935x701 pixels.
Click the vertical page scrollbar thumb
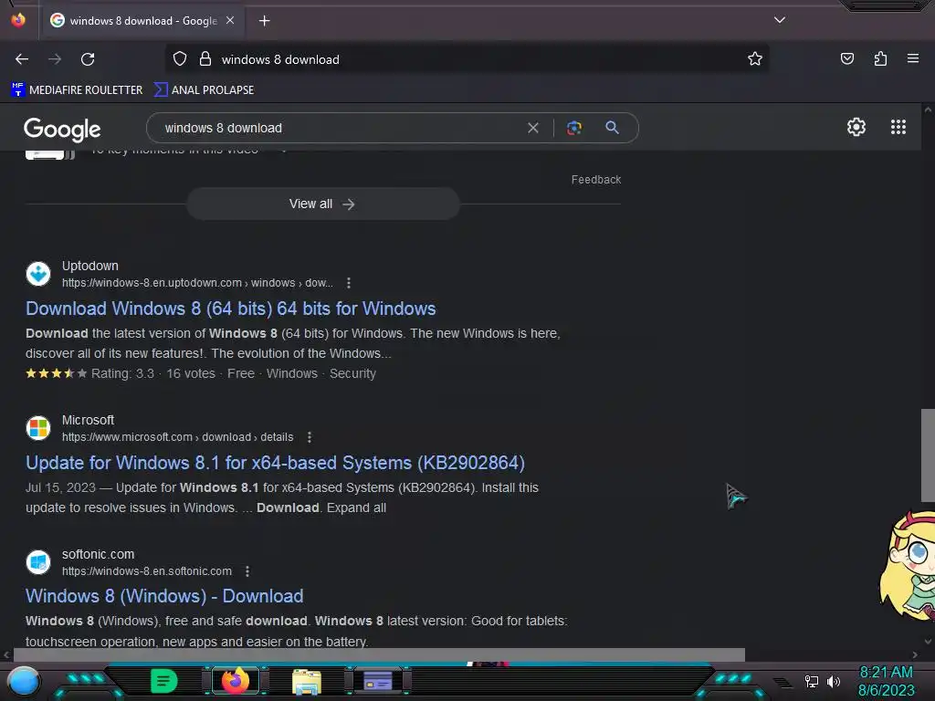point(928,455)
